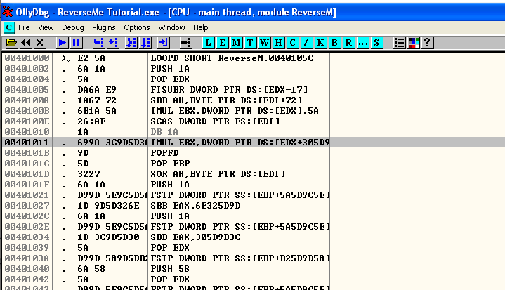This screenshot has height=290, width=505.
Task: Click the Step into icon
Action: pos(98,43)
